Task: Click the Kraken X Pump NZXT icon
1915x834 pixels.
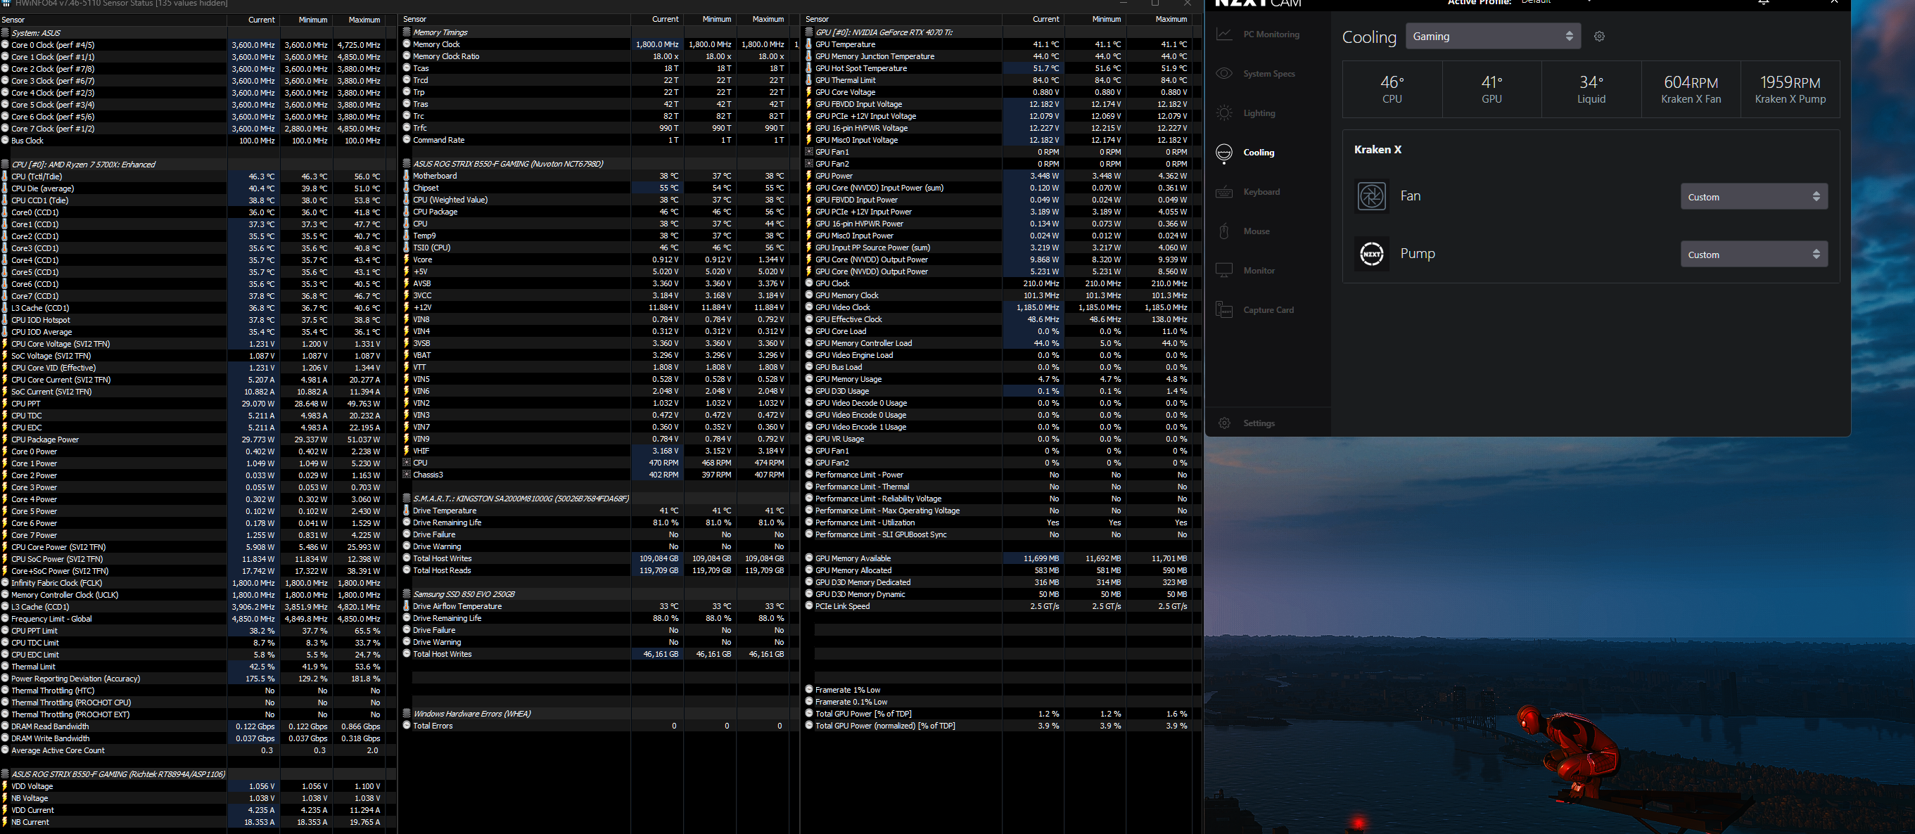Action: (1372, 253)
